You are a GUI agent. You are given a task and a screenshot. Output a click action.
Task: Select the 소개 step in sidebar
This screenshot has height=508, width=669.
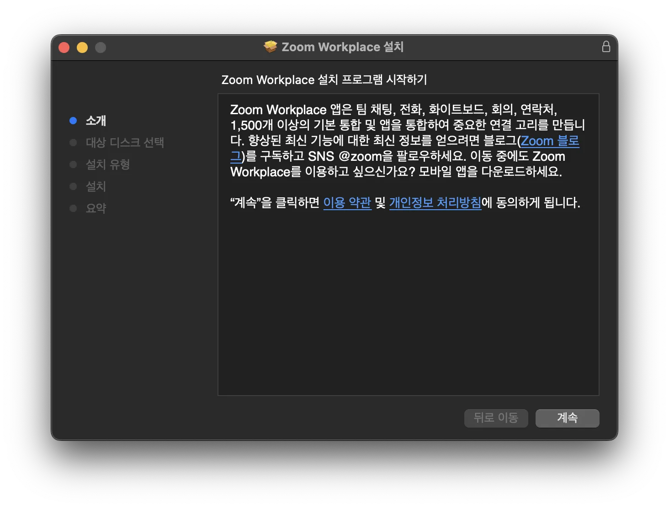96,121
